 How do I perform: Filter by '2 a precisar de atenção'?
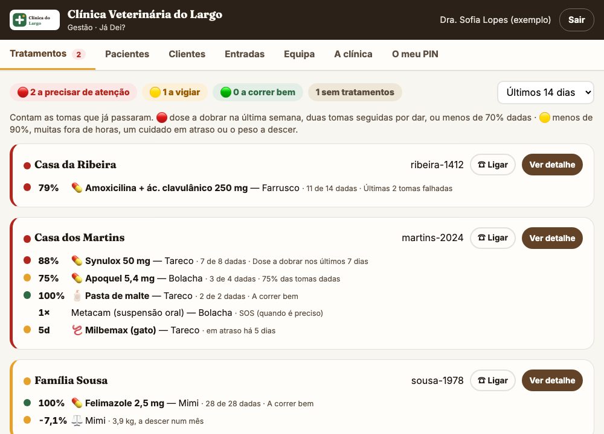(x=74, y=92)
